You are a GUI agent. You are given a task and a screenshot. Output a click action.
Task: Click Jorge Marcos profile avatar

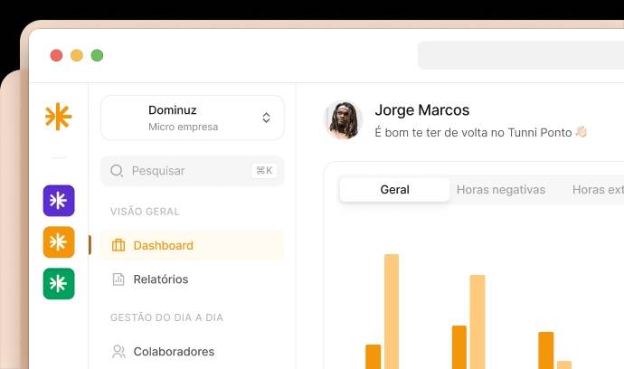pyautogui.click(x=344, y=120)
